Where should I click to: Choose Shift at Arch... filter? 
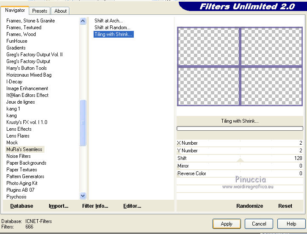[108, 21]
